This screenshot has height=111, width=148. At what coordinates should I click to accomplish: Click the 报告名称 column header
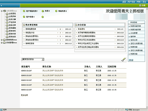[47, 67]
